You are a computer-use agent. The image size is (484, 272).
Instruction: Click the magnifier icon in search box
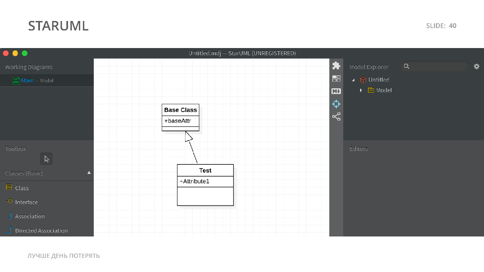[x=407, y=66]
